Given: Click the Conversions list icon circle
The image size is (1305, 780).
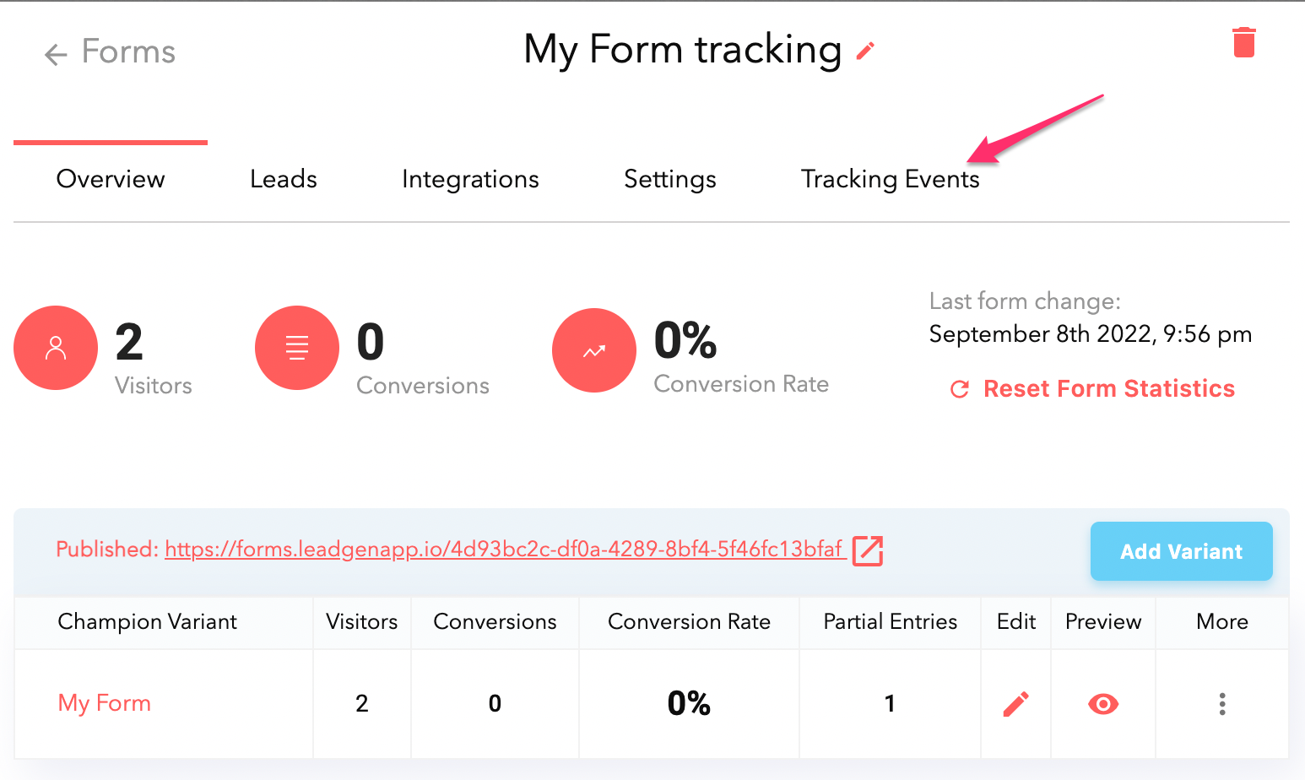Looking at the screenshot, I should coord(297,348).
